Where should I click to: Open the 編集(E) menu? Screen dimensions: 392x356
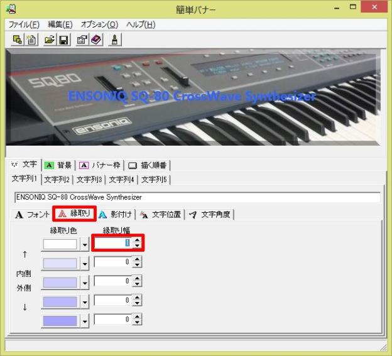pos(60,24)
